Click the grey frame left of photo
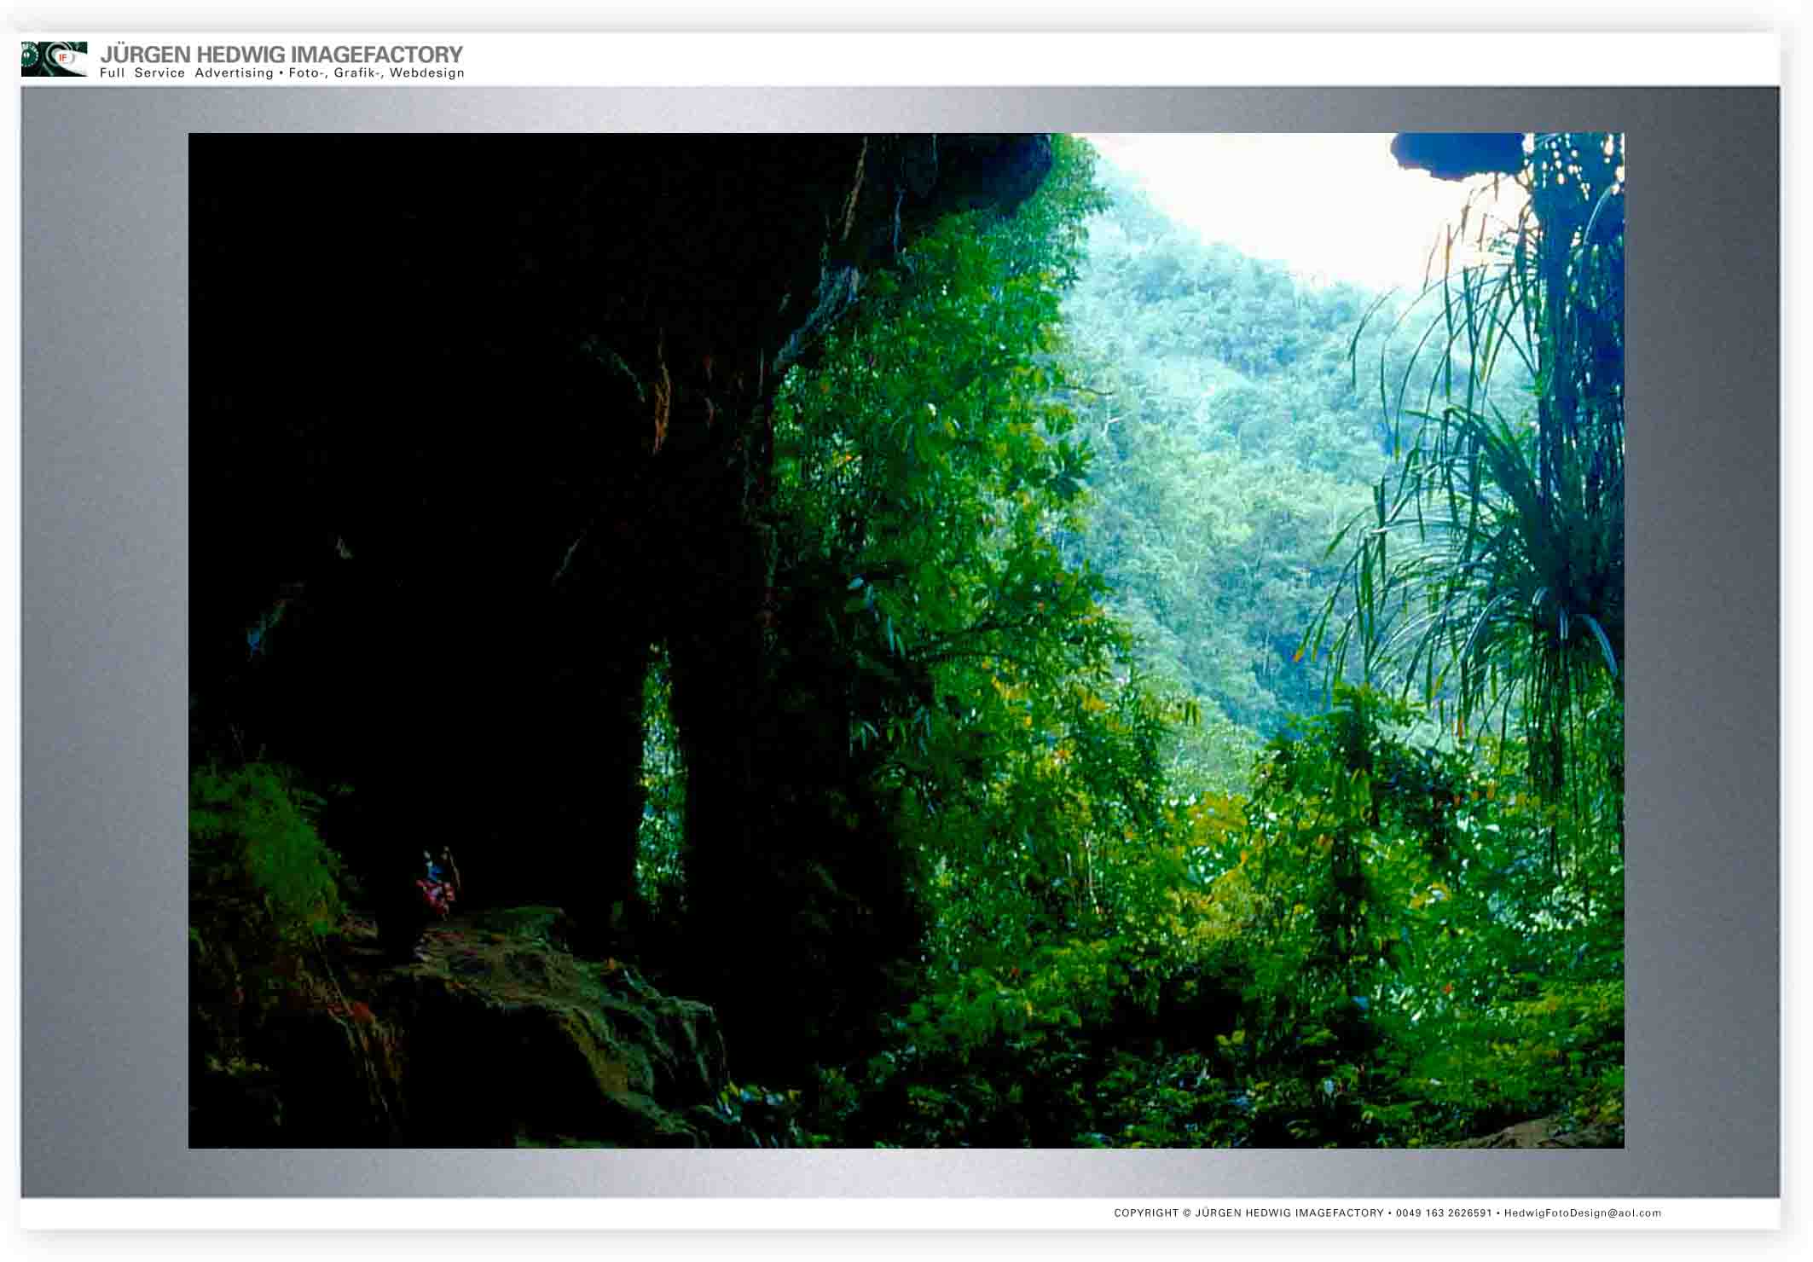 pyautogui.click(x=104, y=640)
